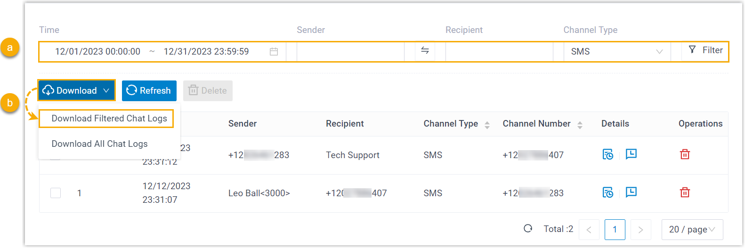This screenshot has width=745, height=248.
Task: Click the calendar icon in Time field
Action: click(x=274, y=52)
